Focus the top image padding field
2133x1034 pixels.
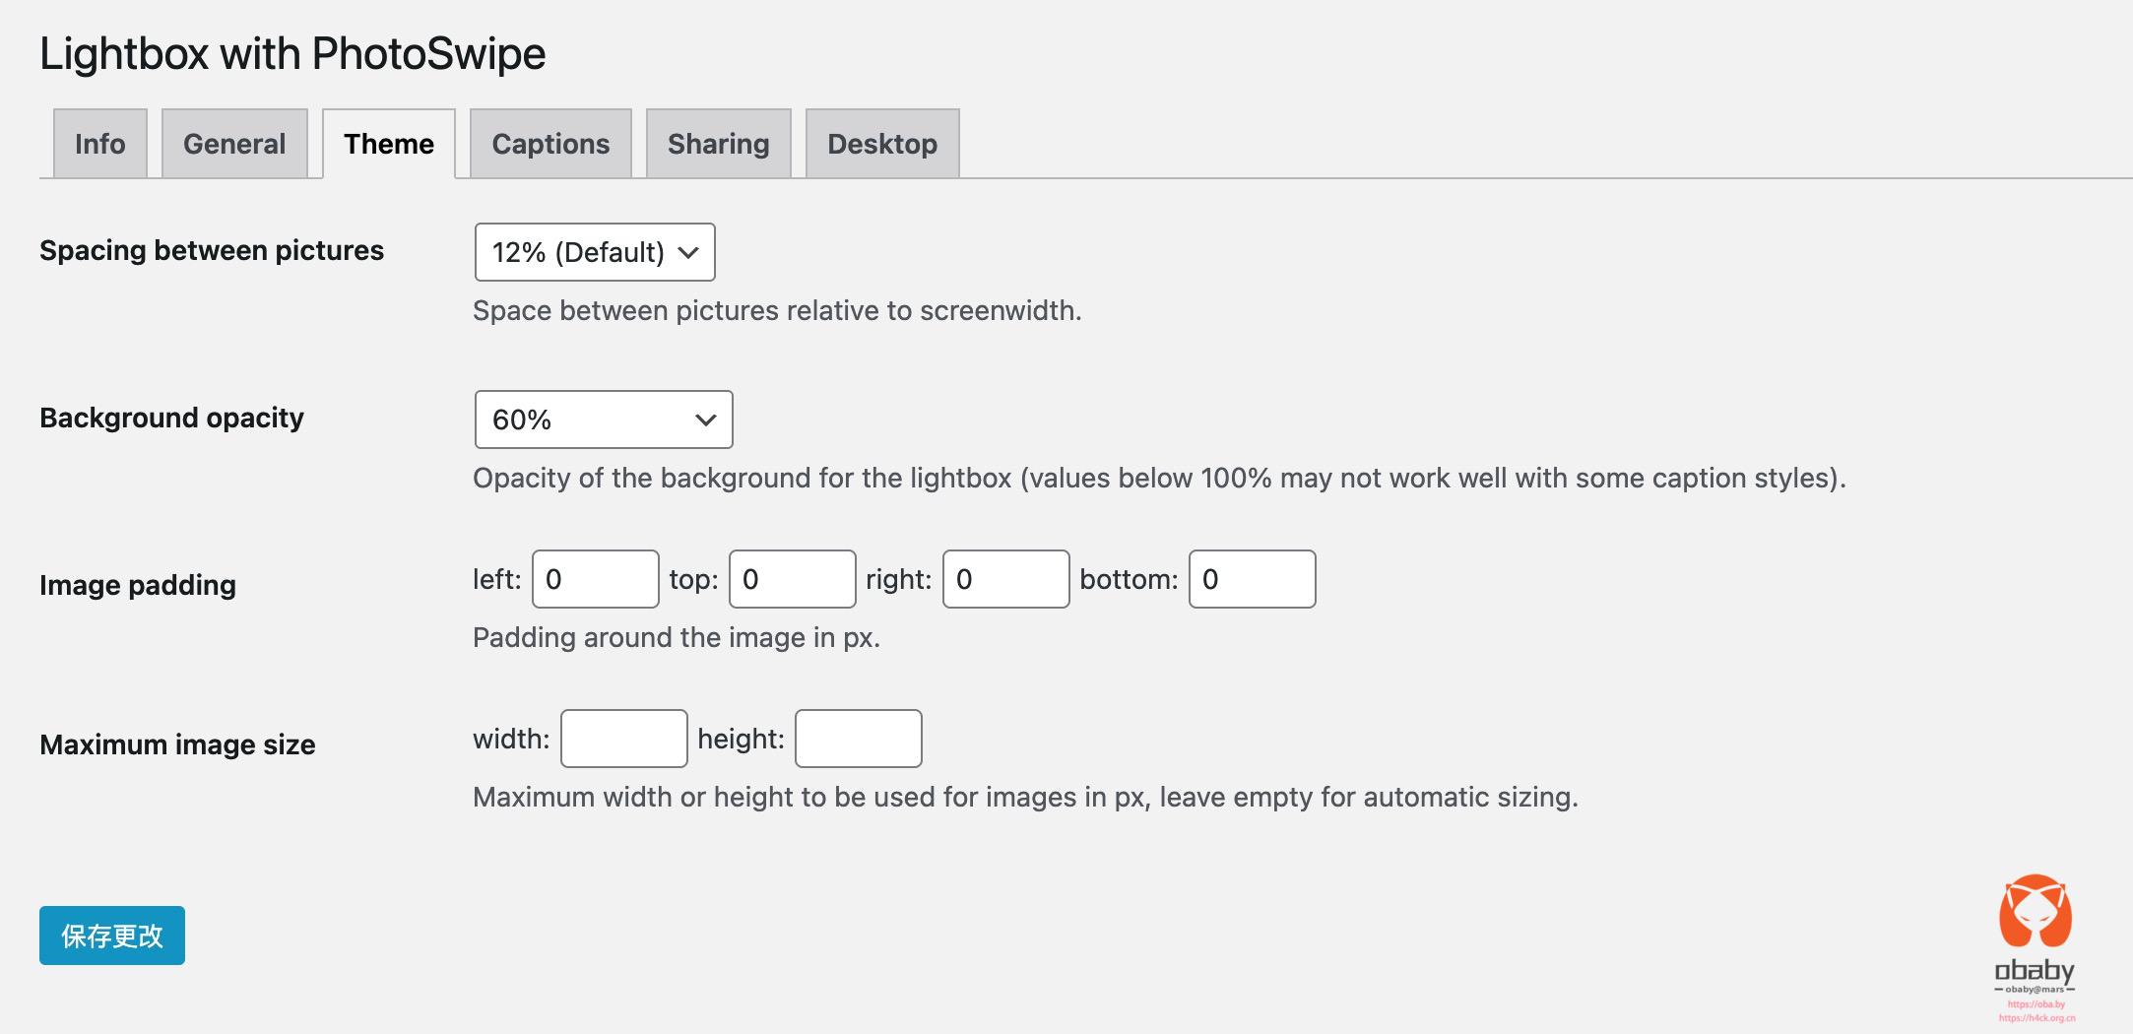[x=793, y=579]
